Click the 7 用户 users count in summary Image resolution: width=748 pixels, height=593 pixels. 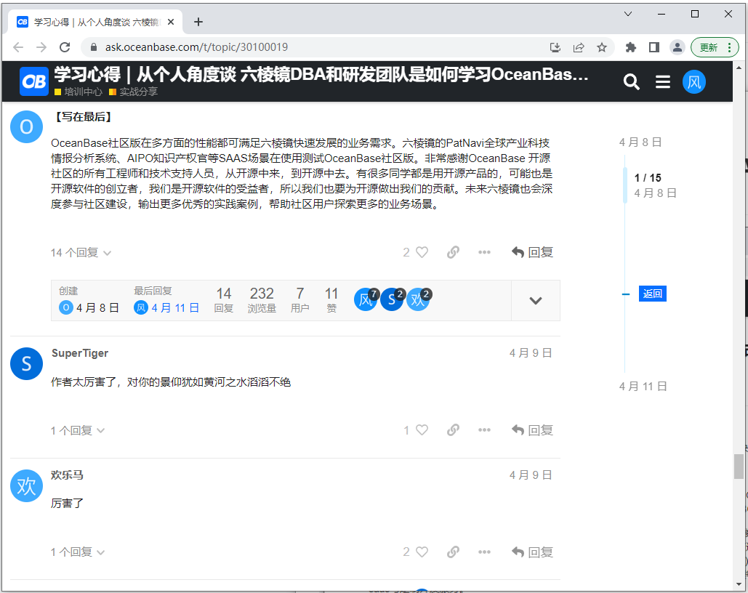(x=300, y=299)
